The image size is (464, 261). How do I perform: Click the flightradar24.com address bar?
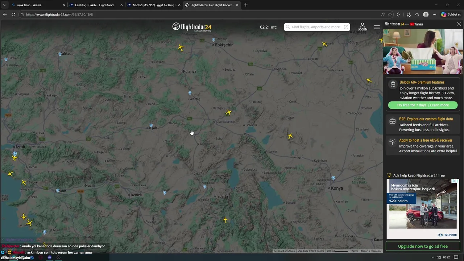click(199, 14)
